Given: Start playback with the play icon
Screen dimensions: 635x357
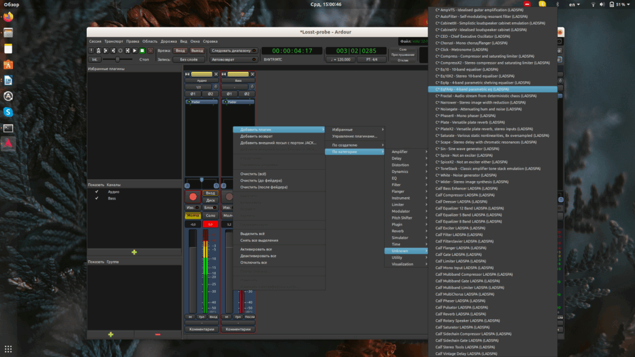Looking at the screenshot, I should coord(135,51).
